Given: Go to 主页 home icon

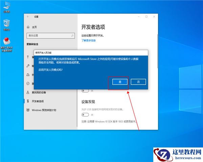Looking at the screenshot, I should click(x=28, y=27).
